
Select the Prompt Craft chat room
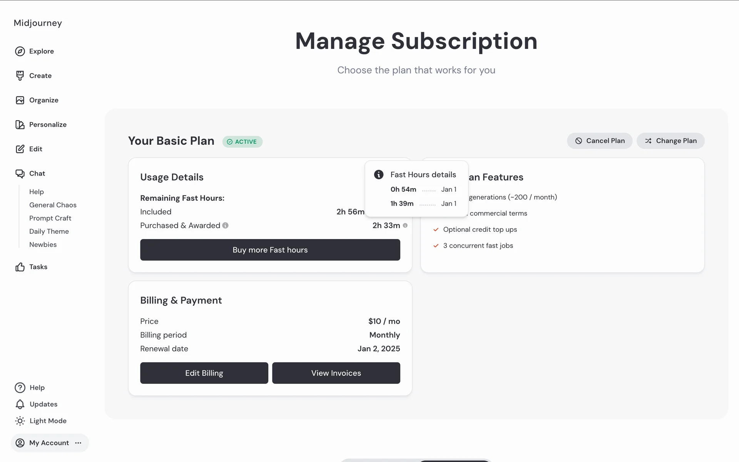pos(50,218)
